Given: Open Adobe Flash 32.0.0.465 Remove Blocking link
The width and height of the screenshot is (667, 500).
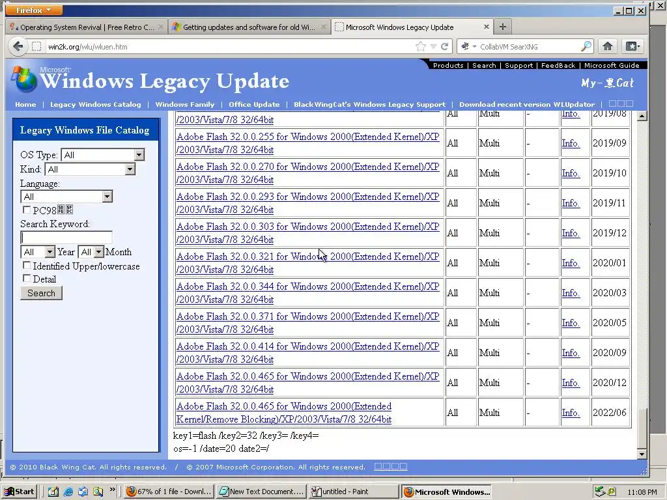Looking at the screenshot, I should coord(284,412).
